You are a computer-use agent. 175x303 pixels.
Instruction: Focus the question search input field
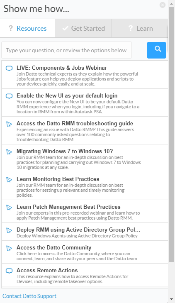tap(67, 50)
